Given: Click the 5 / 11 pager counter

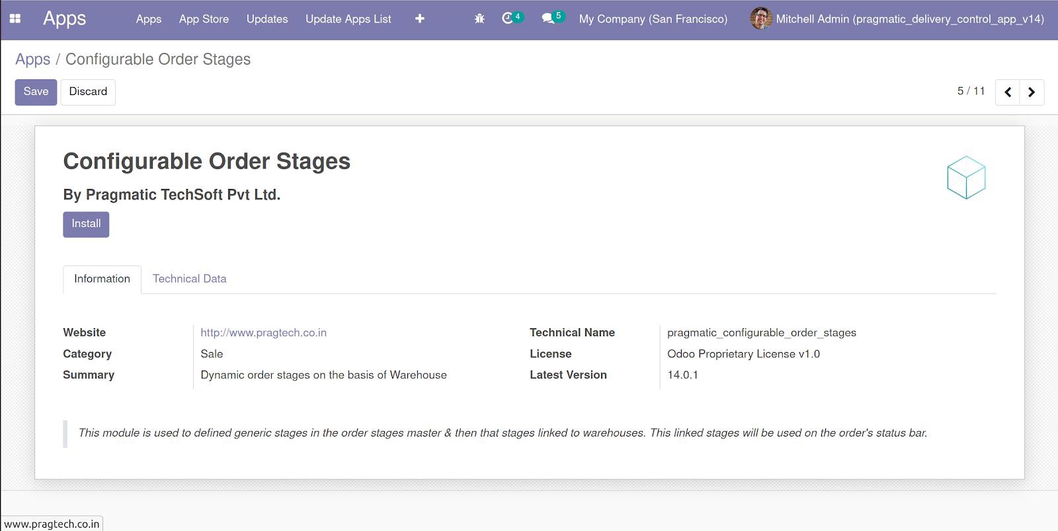Looking at the screenshot, I should point(971,91).
